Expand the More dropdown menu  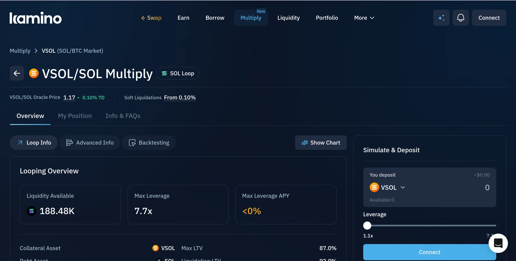[364, 18]
